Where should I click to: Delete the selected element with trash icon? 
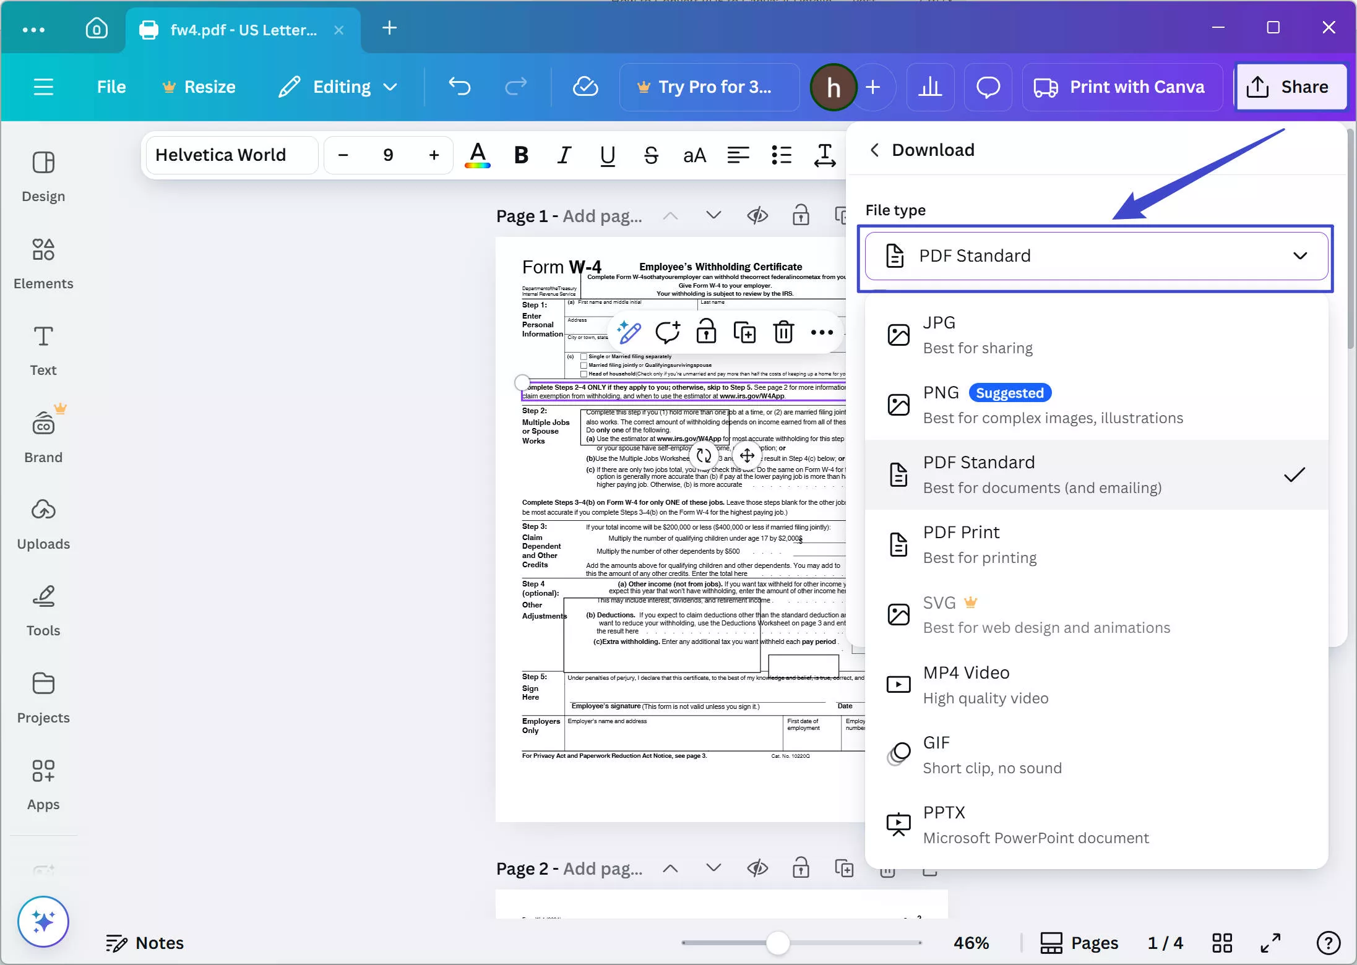(783, 332)
